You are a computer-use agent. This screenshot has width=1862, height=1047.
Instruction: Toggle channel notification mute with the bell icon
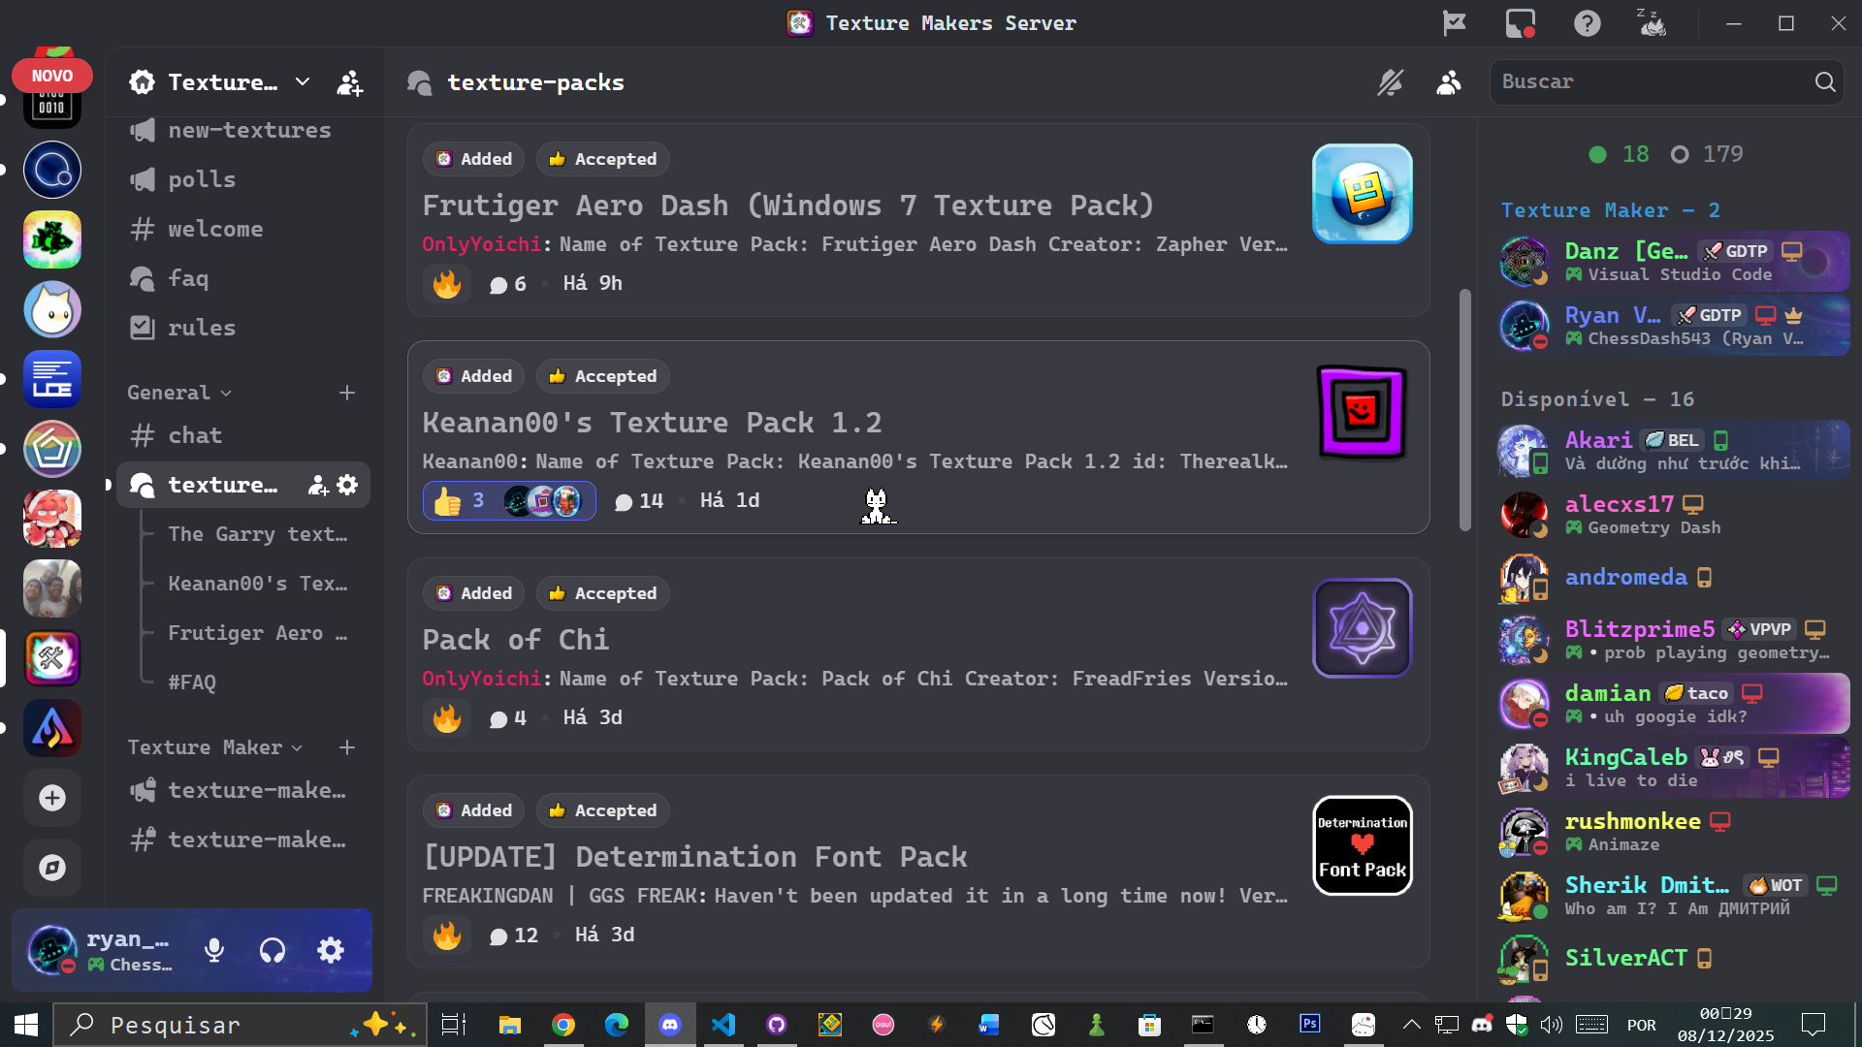(1391, 83)
